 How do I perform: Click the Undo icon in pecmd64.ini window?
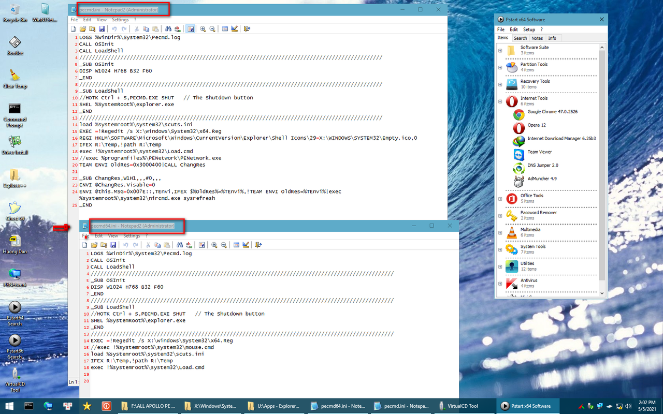pos(125,244)
